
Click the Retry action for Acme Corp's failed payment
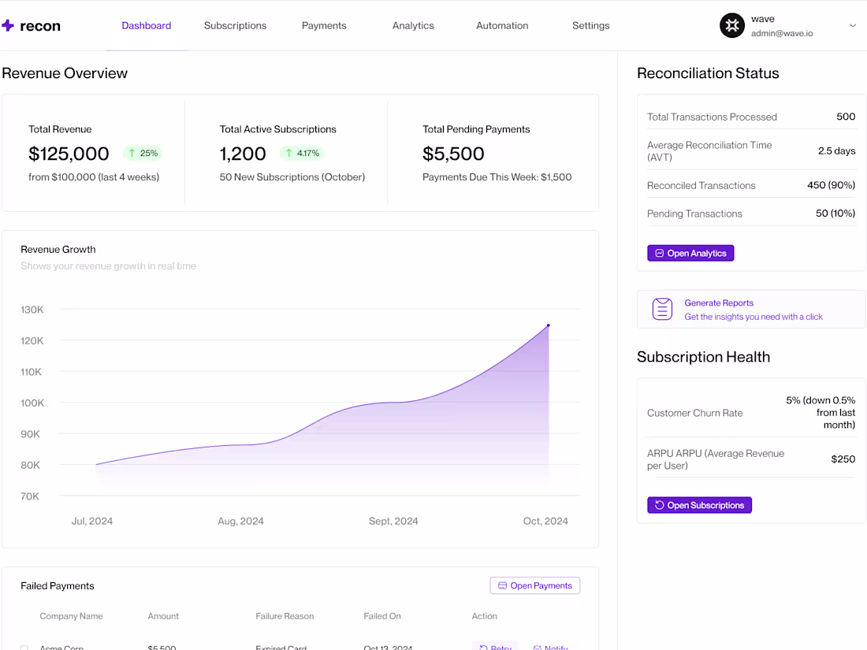496,647
